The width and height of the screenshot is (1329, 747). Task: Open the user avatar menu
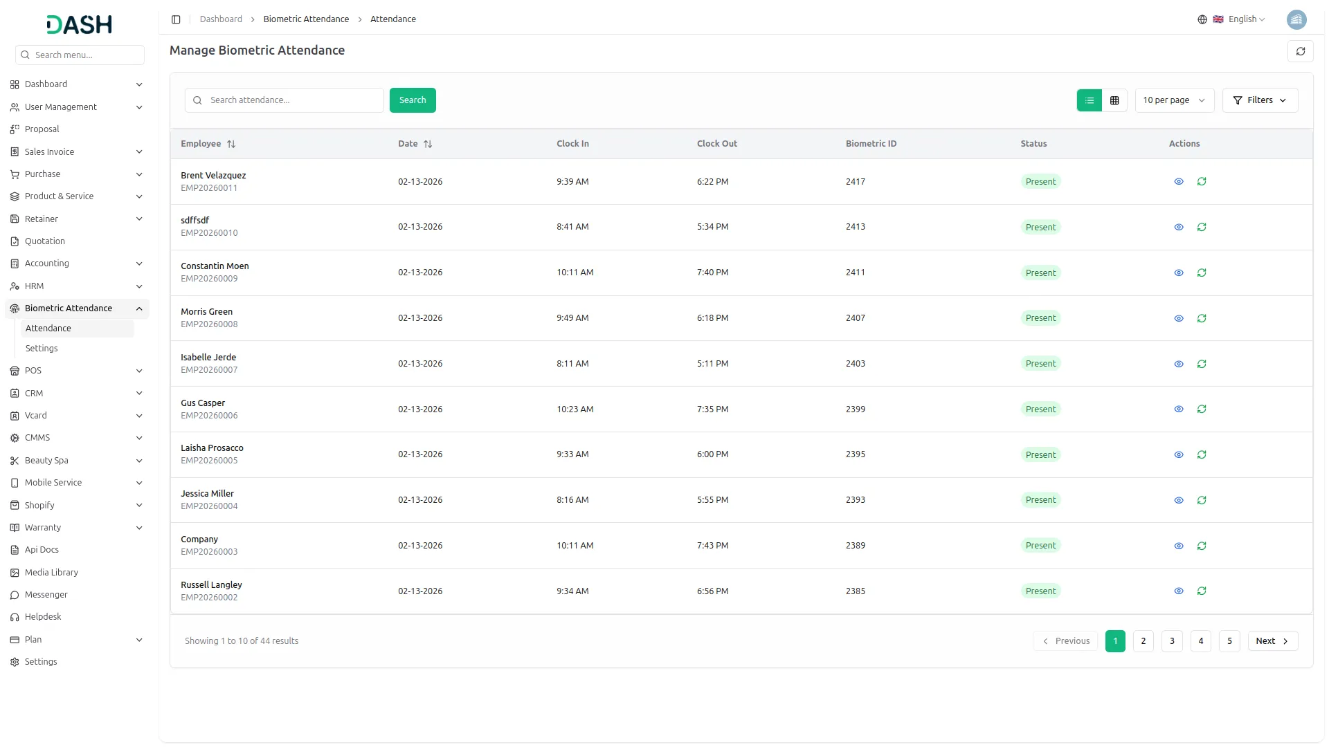pyautogui.click(x=1296, y=19)
